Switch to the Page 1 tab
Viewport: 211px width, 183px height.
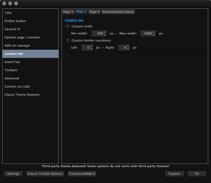68,12
